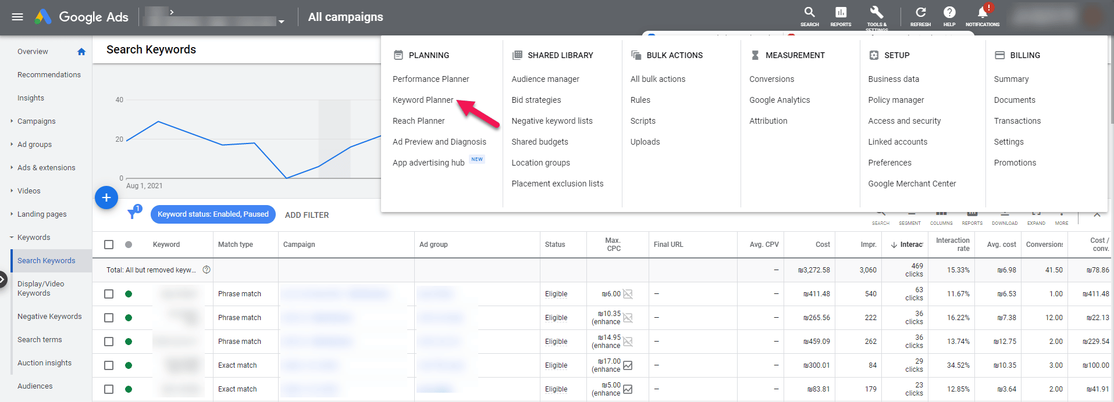
Task: Expand the Videos sidebar section
Action: tap(12, 191)
